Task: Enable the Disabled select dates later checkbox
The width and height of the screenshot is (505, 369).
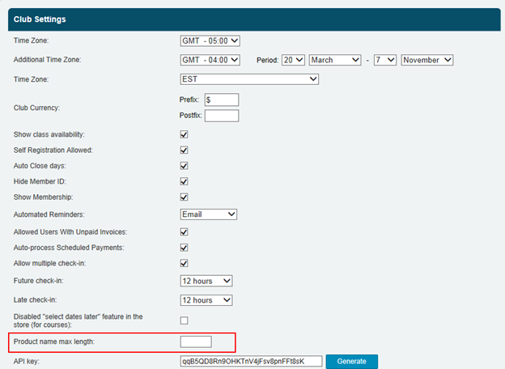Action: point(185,320)
